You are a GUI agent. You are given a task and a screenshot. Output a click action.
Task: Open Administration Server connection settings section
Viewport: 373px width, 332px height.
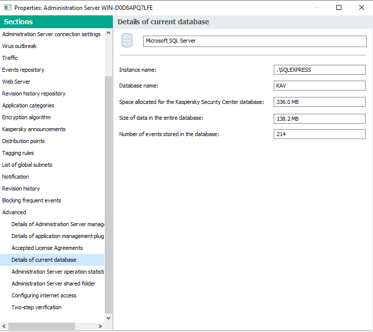[51, 34]
